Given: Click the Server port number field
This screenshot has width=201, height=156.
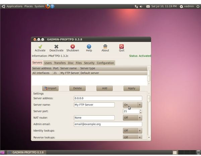Looking at the screenshot, I should 131,111.
